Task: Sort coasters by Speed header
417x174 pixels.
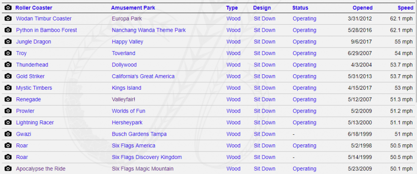Action: coord(406,8)
